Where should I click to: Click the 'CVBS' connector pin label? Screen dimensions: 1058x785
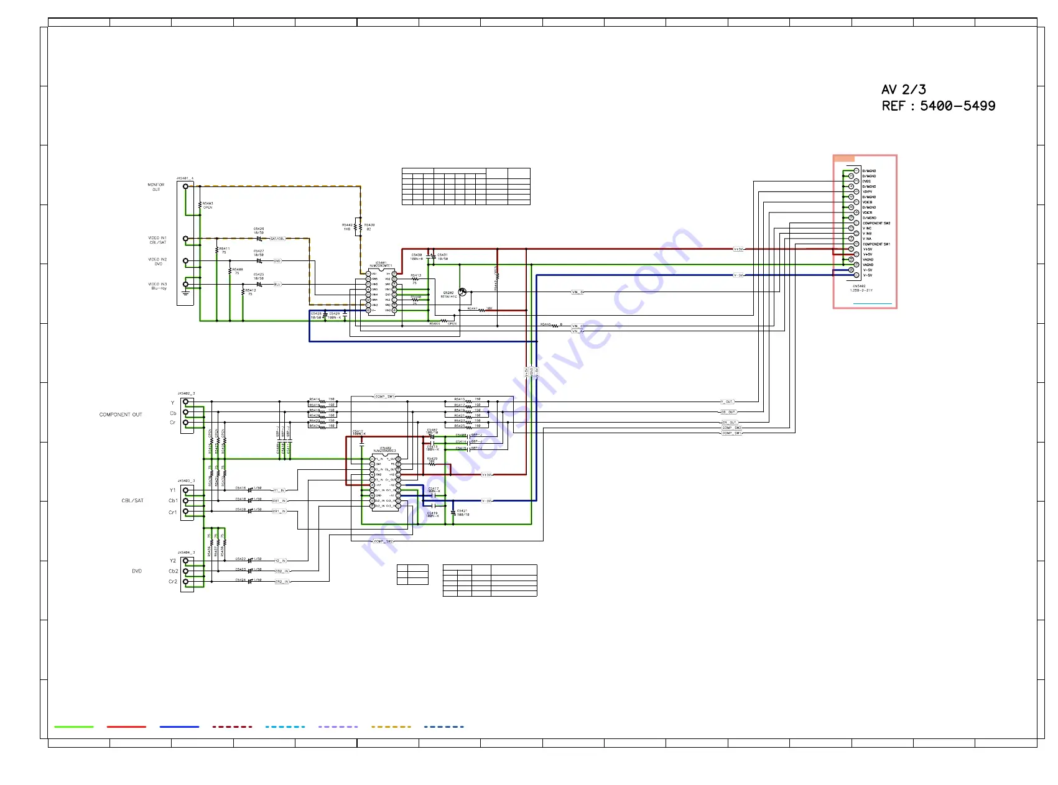(866, 181)
